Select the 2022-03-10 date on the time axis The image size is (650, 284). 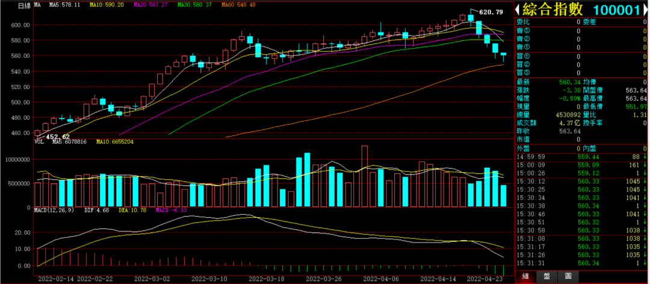pyautogui.click(x=209, y=279)
